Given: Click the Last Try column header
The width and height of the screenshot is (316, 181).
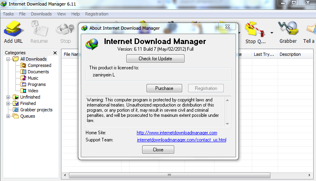Looking at the screenshot, I should (265, 54).
